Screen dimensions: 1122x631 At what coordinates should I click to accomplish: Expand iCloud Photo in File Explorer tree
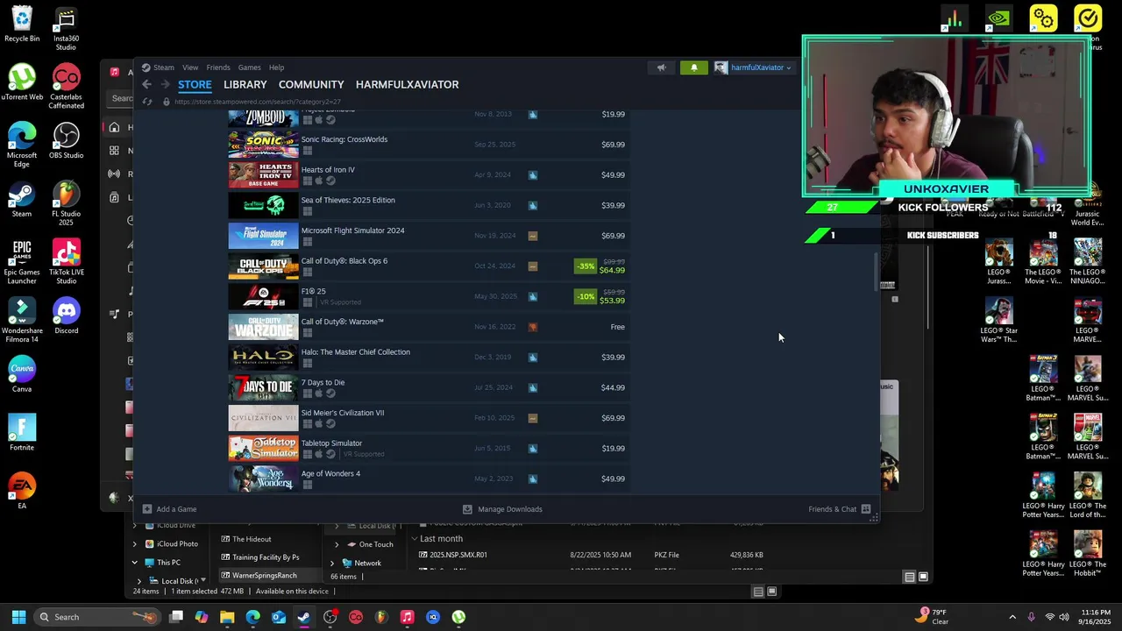coord(135,543)
